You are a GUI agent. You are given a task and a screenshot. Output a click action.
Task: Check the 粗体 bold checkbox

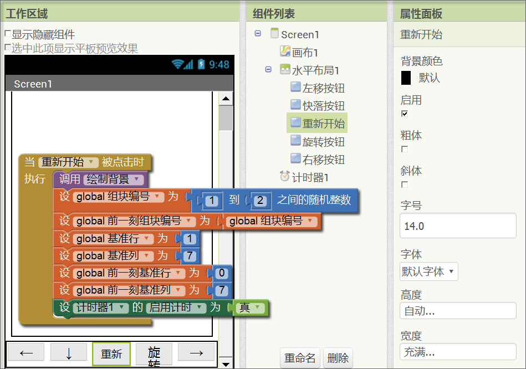[405, 149]
